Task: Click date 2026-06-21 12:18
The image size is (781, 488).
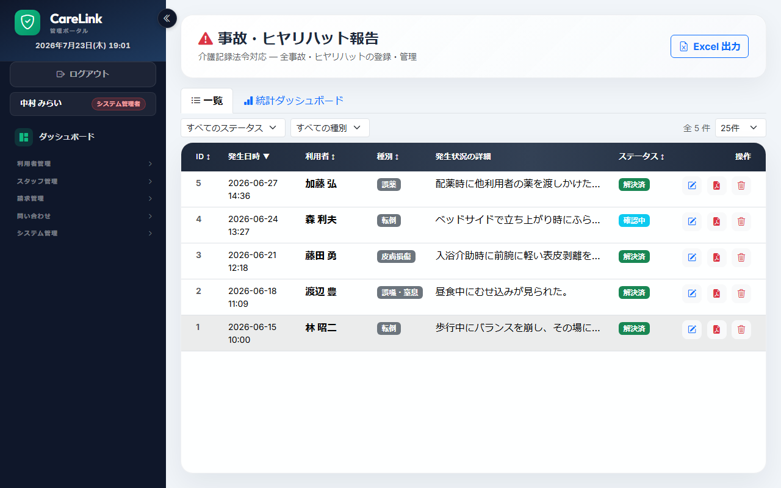Action: [252, 262]
